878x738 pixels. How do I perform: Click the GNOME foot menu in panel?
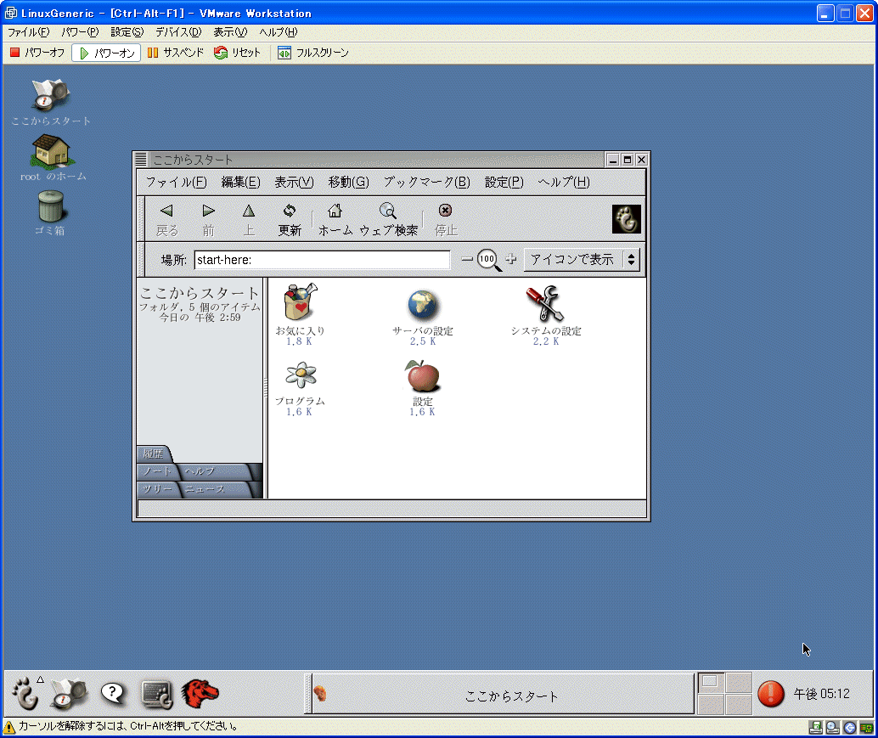pos(25,694)
